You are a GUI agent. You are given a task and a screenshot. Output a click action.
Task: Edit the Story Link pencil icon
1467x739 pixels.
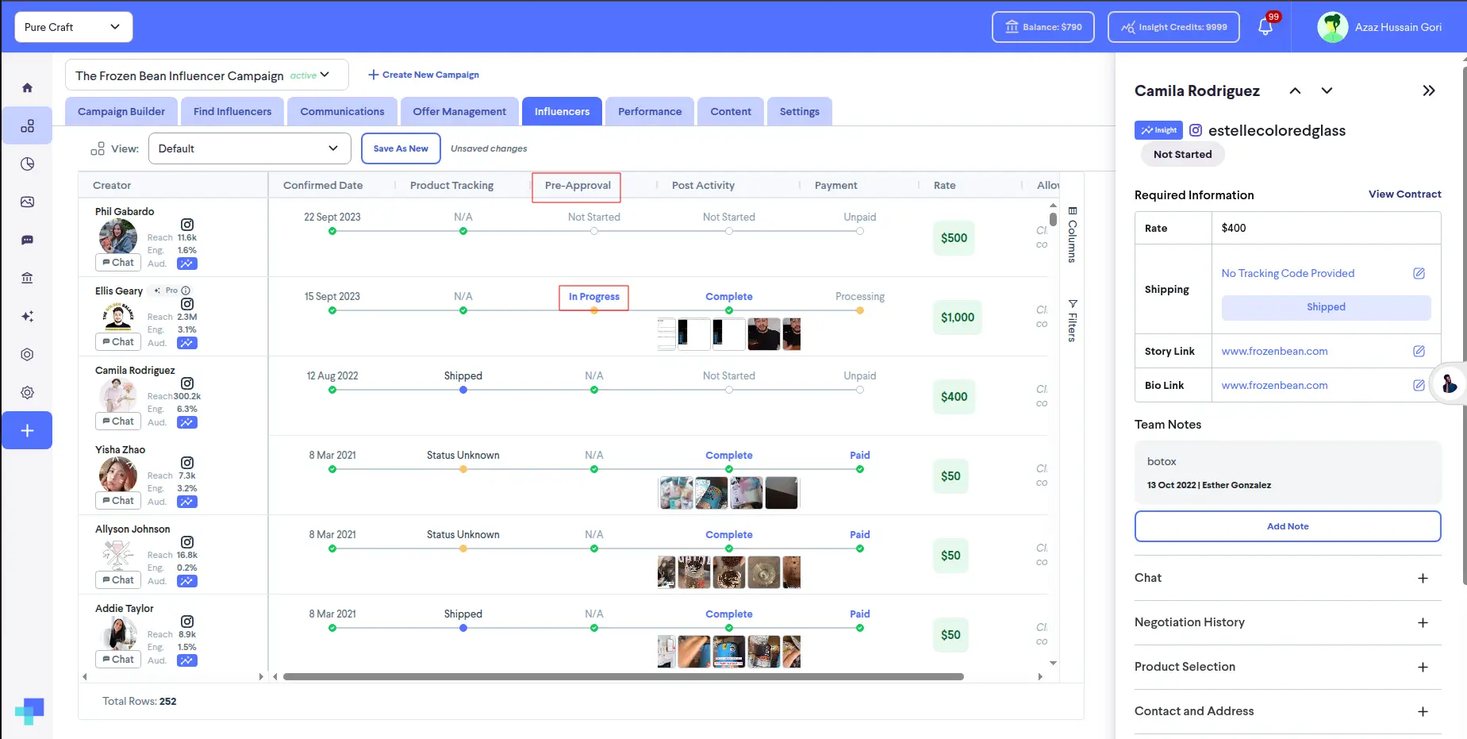(1419, 351)
